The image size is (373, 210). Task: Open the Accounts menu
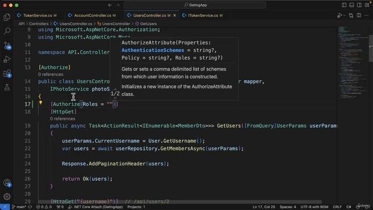(x=7, y=183)
